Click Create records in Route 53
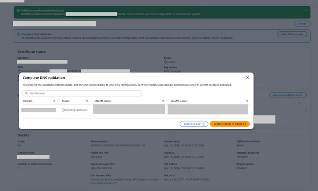The height and width of the screenshot is (191, 318). pyautogui.click(x=229, y=124)
